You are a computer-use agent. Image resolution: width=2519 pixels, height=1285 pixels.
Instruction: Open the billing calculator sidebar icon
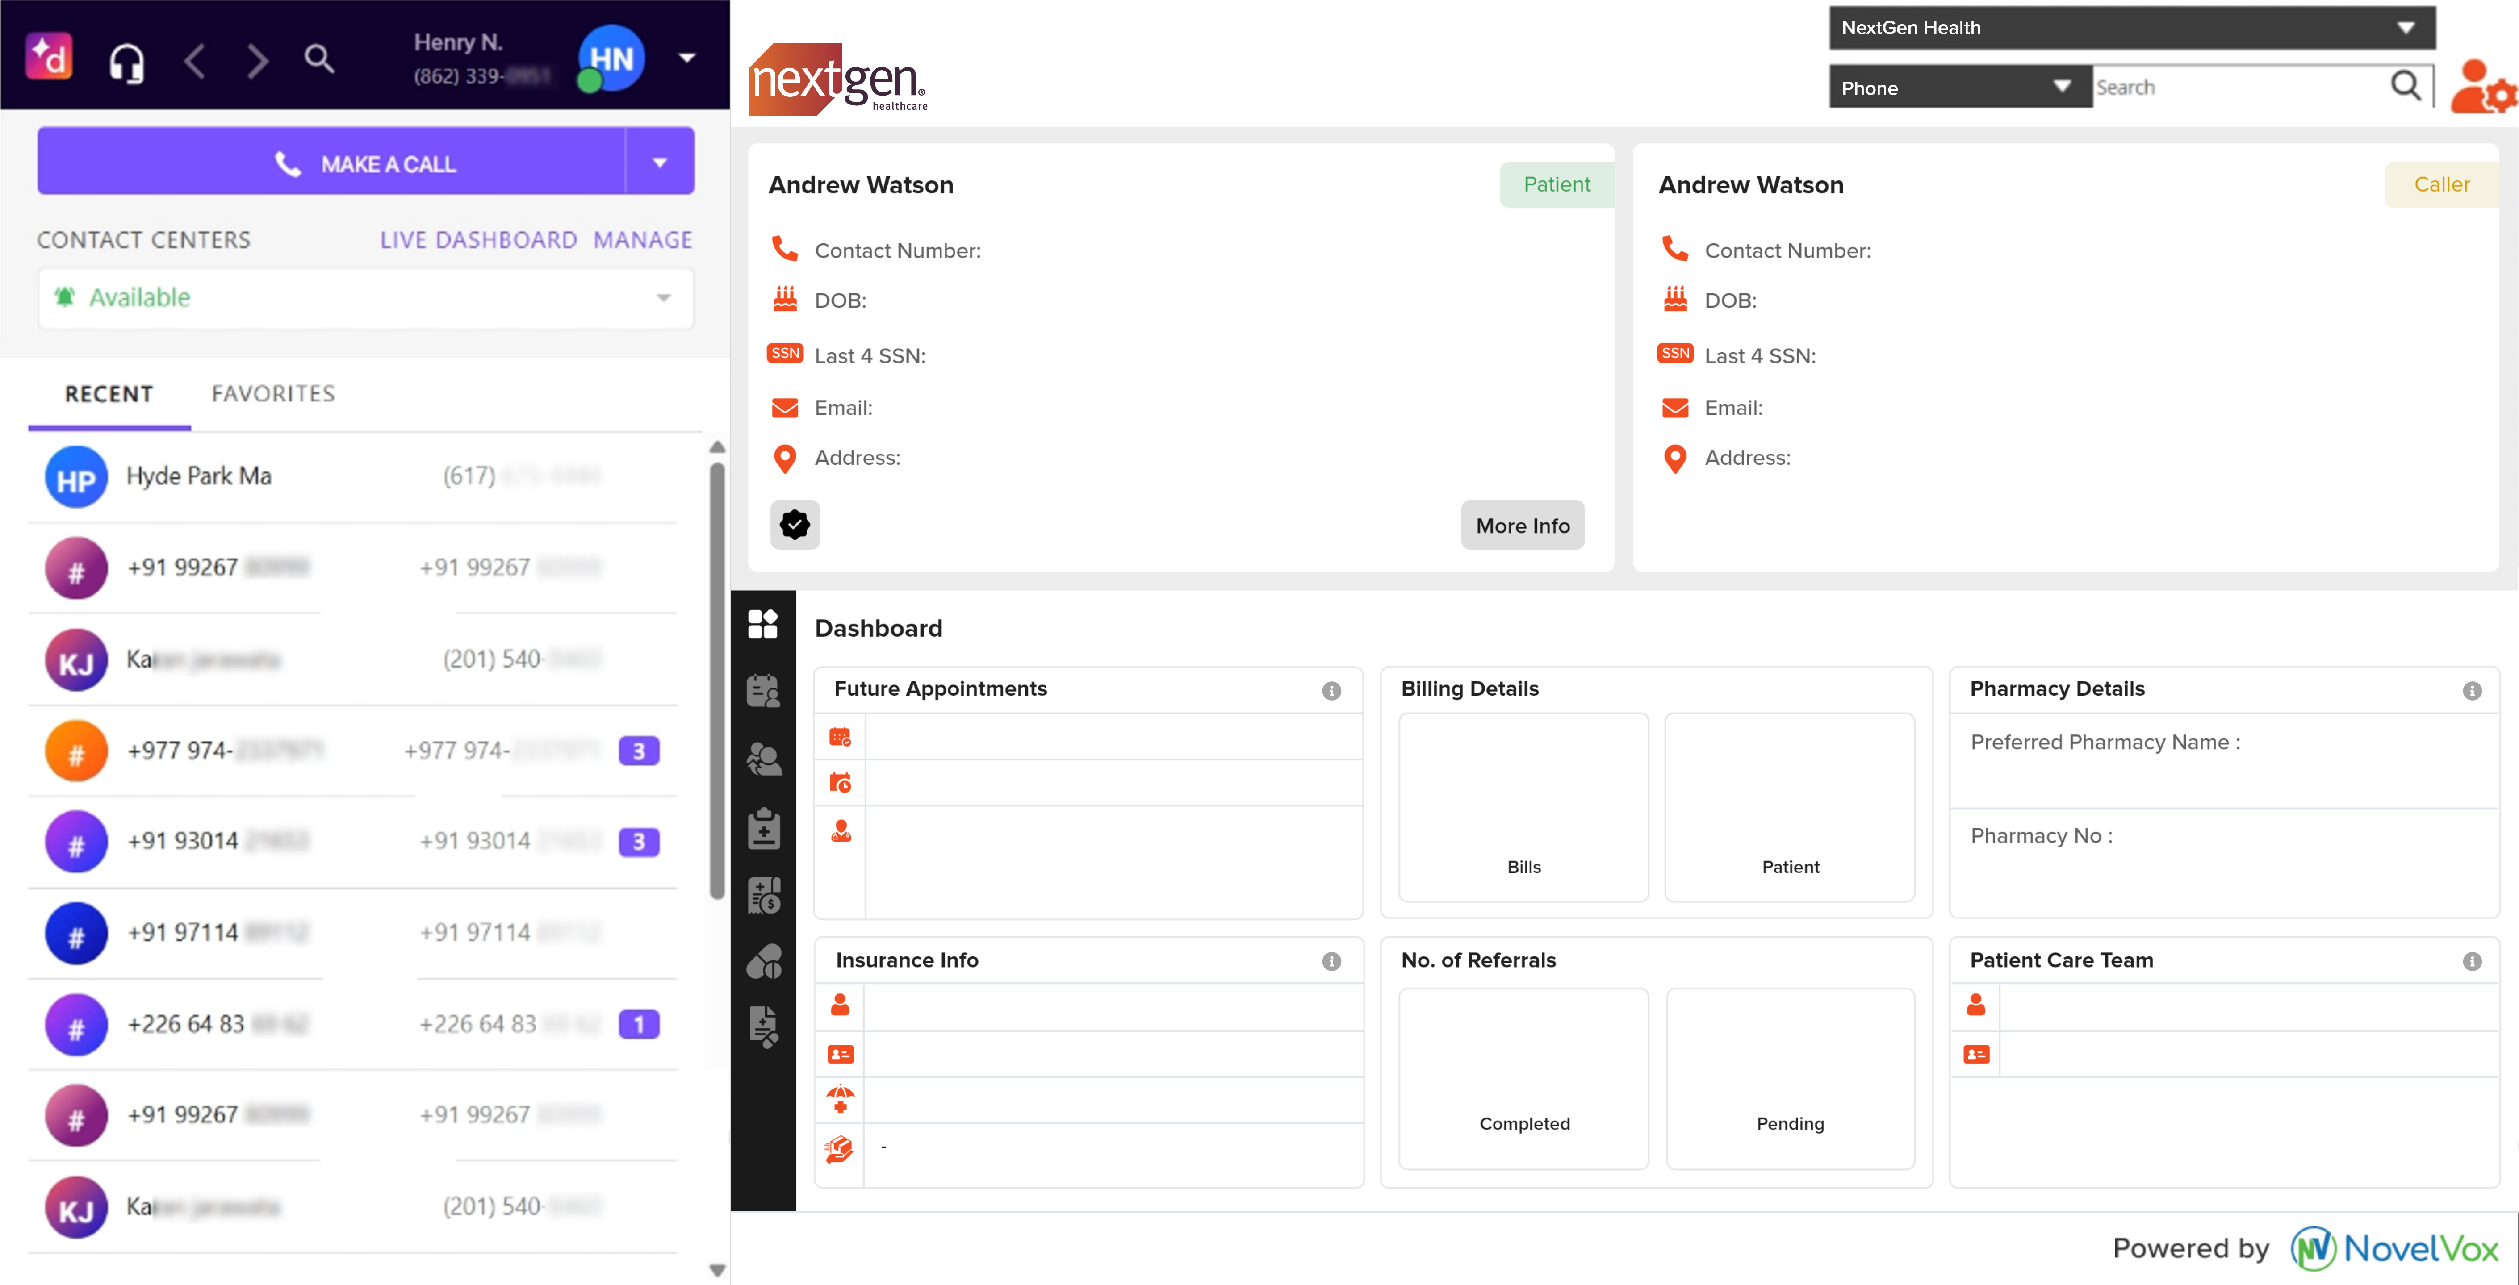(763, 895)
